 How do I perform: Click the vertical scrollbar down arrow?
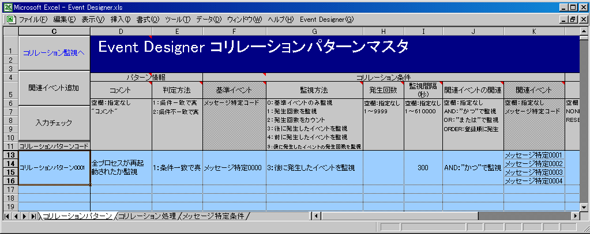tap(584, 208)
